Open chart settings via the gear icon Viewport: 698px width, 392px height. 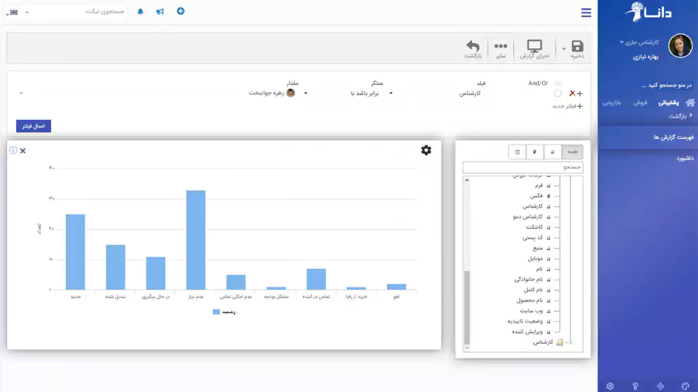(426, 150)
